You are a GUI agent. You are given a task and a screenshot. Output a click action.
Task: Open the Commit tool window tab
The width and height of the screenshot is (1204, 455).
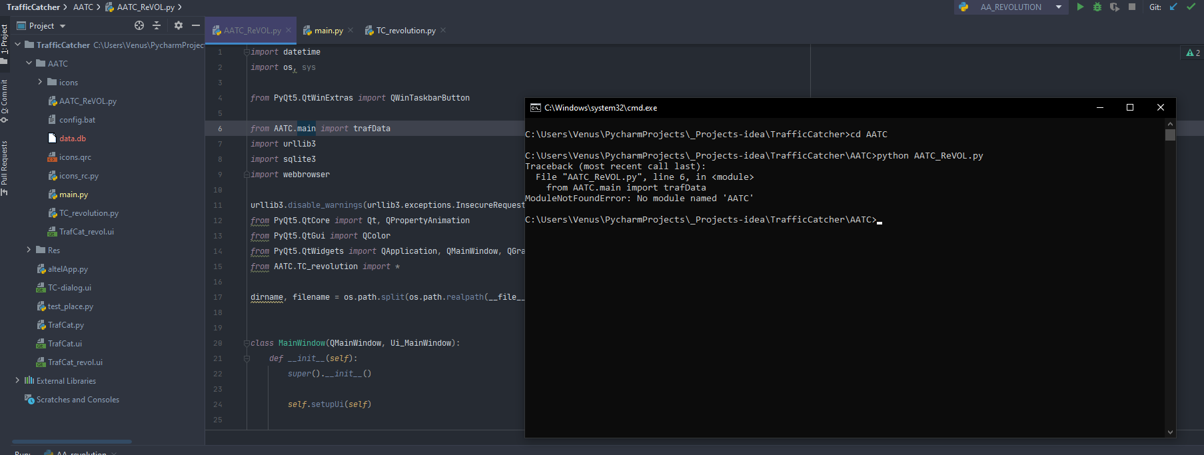coord(4,101)
